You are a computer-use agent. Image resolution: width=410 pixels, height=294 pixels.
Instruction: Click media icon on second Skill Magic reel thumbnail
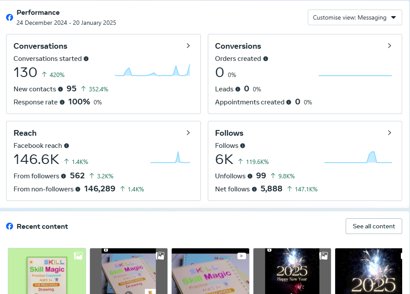pyautogui.click(x=160, y=256)
